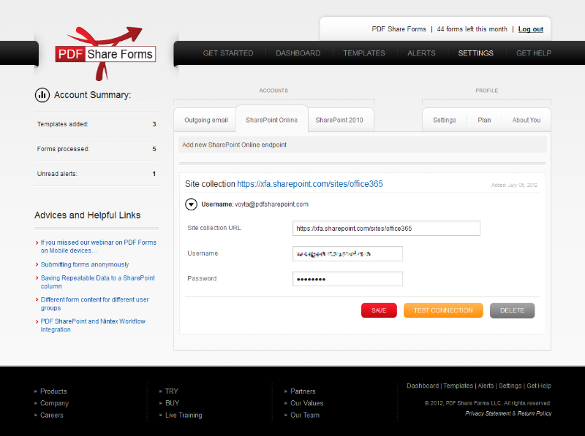Open Saving Repeatable Data to SharePoint link
This screenshot has width=585, height=436.
[x=98, y=282]
